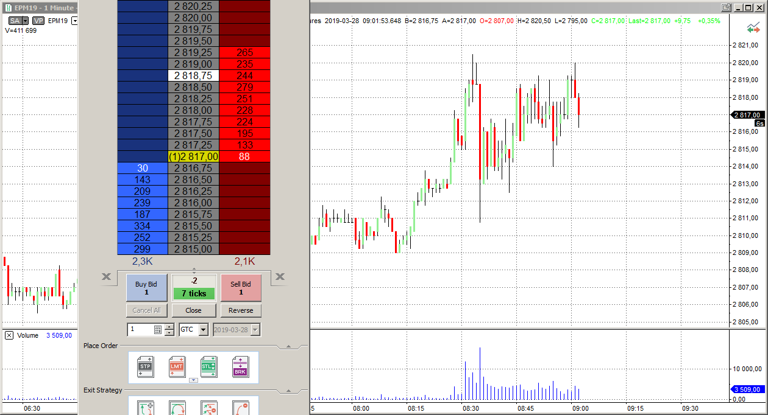768x415 pixels.
Task: Click the Reverse position button
Action: (241, 310)
